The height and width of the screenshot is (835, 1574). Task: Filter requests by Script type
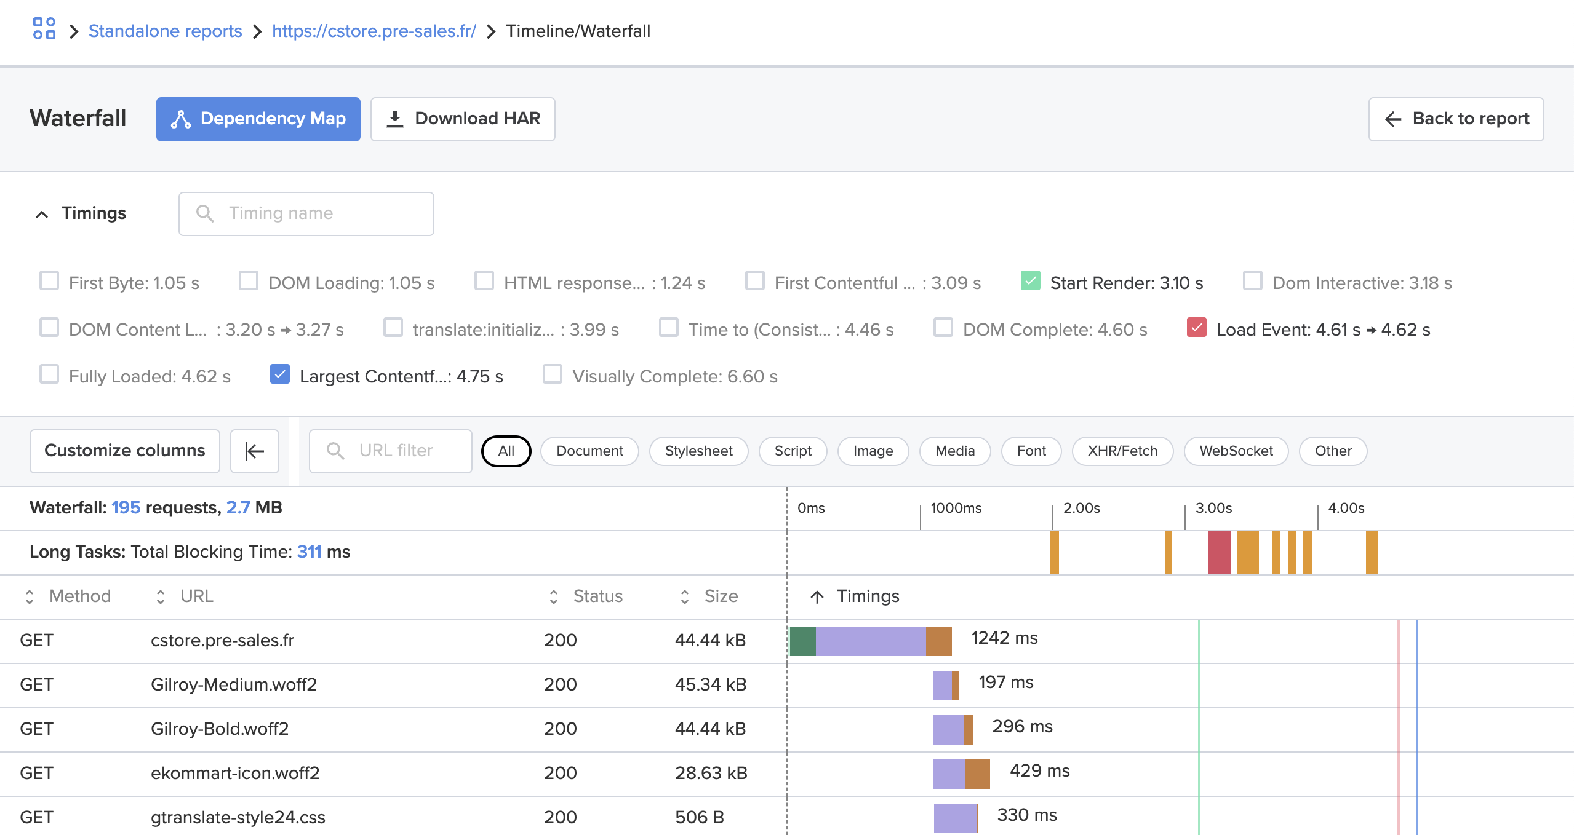(793, 451)
